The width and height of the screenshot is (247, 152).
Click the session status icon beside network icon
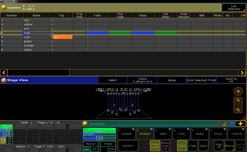225,124
